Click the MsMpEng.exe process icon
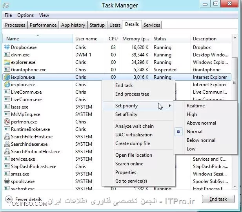 [7, 114]
